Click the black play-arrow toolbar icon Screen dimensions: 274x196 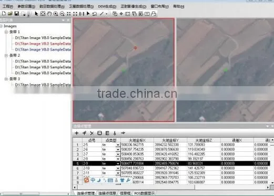[88, 14]
